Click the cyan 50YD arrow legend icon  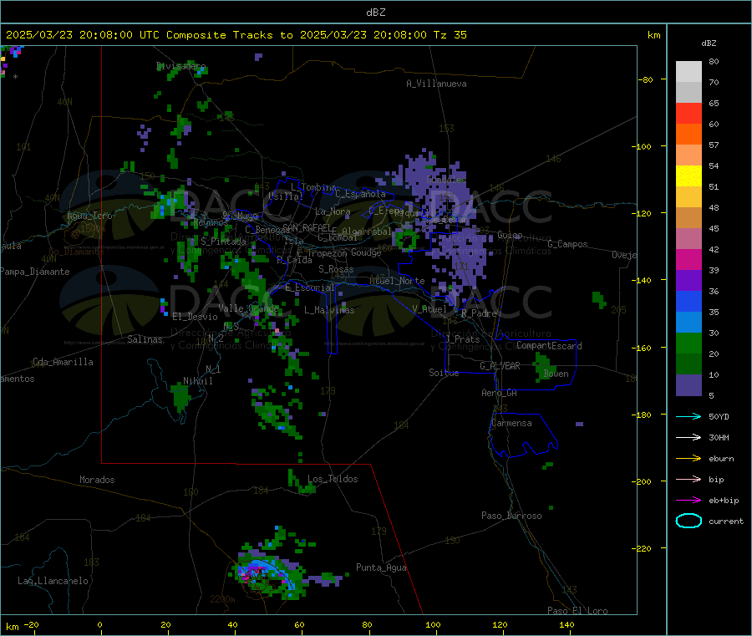tap(688, 416)
